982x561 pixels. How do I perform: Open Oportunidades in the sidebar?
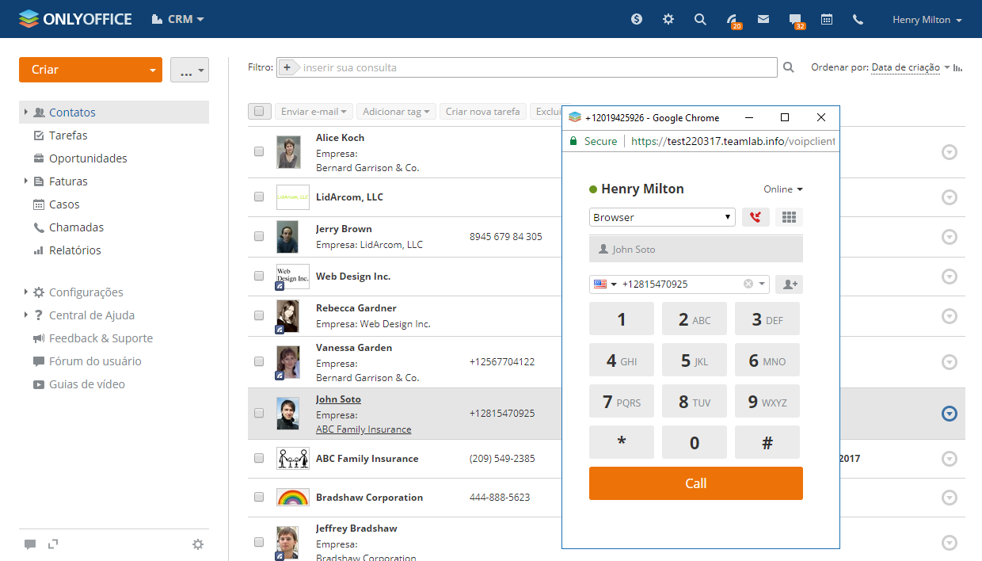[88, 158]
